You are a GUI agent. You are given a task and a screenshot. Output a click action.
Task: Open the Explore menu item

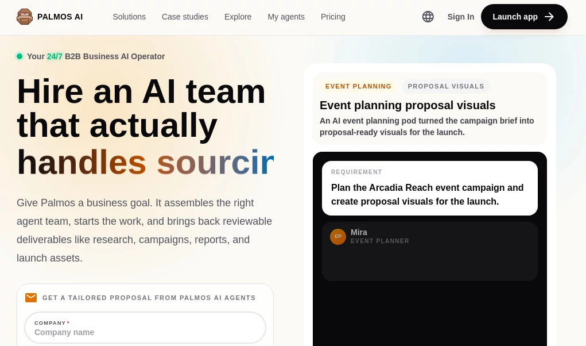(238, 17)
